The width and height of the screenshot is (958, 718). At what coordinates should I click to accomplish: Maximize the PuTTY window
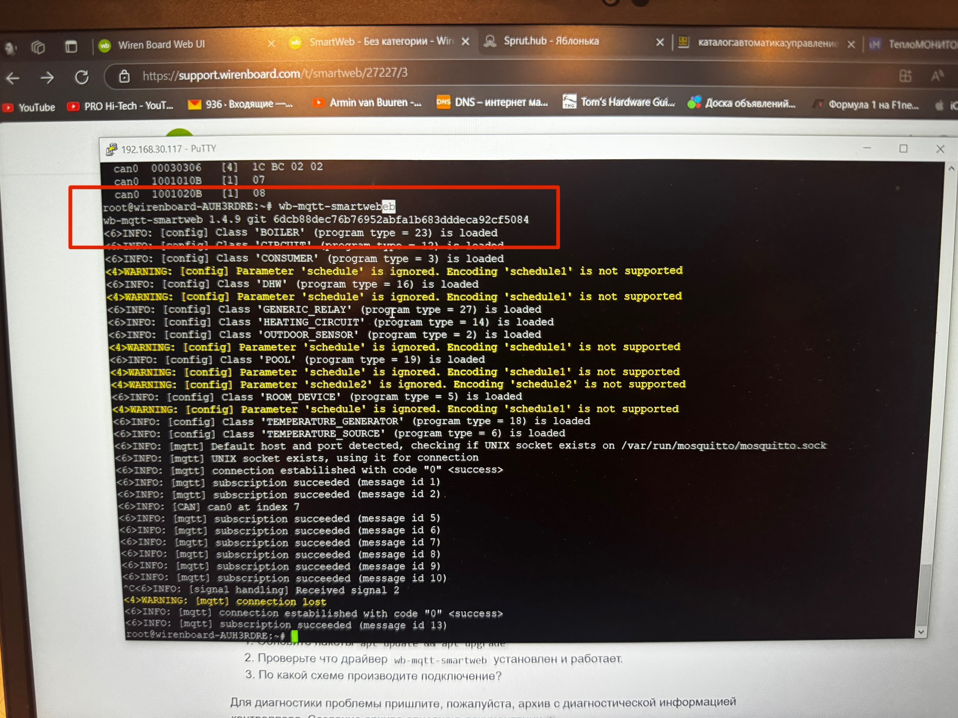903,148
